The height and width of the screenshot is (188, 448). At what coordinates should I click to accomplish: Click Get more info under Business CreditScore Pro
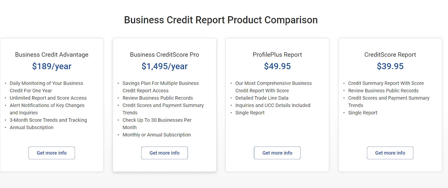[164, 153]
